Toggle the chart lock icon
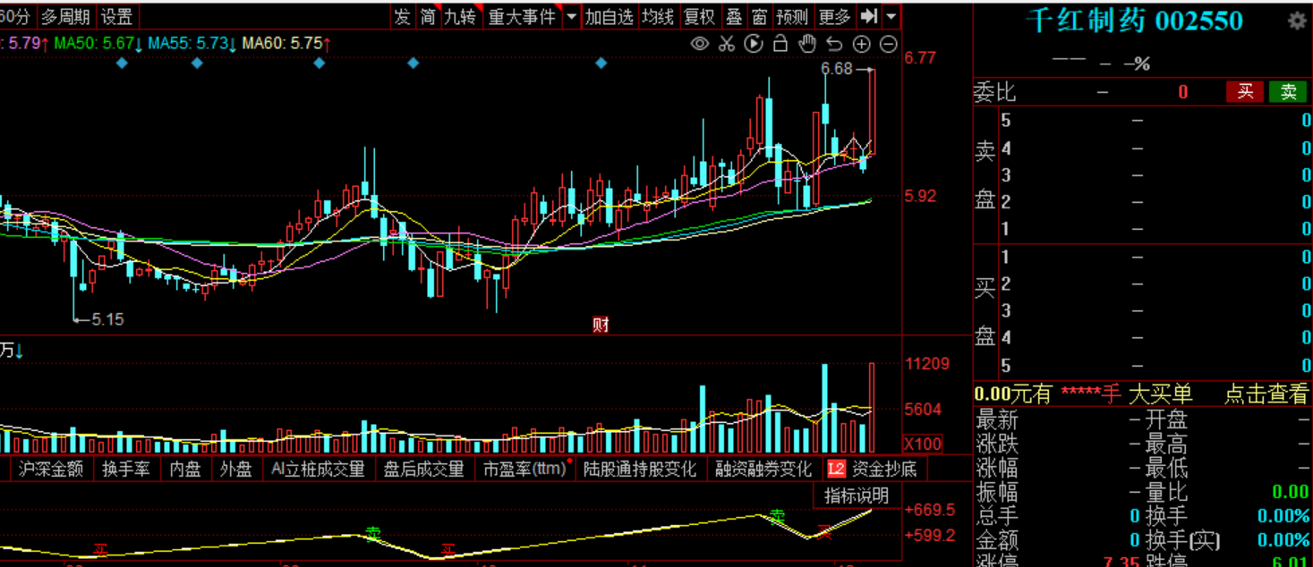1313x567 pixels. pos(780,44)
